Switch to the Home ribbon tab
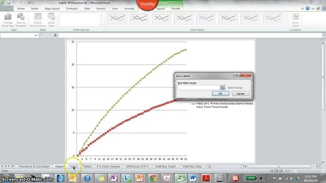 click(x=21, y=9)
